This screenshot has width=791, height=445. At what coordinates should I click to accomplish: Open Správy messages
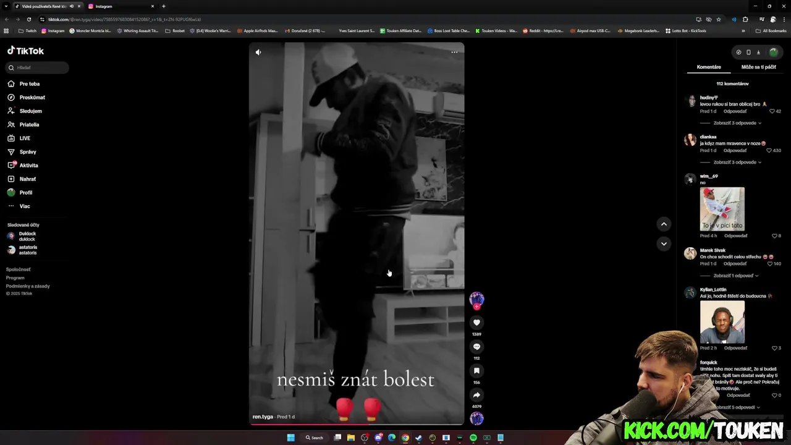pos(22,152)
